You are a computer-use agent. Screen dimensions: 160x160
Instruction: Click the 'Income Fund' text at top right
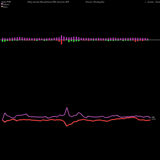154,2
